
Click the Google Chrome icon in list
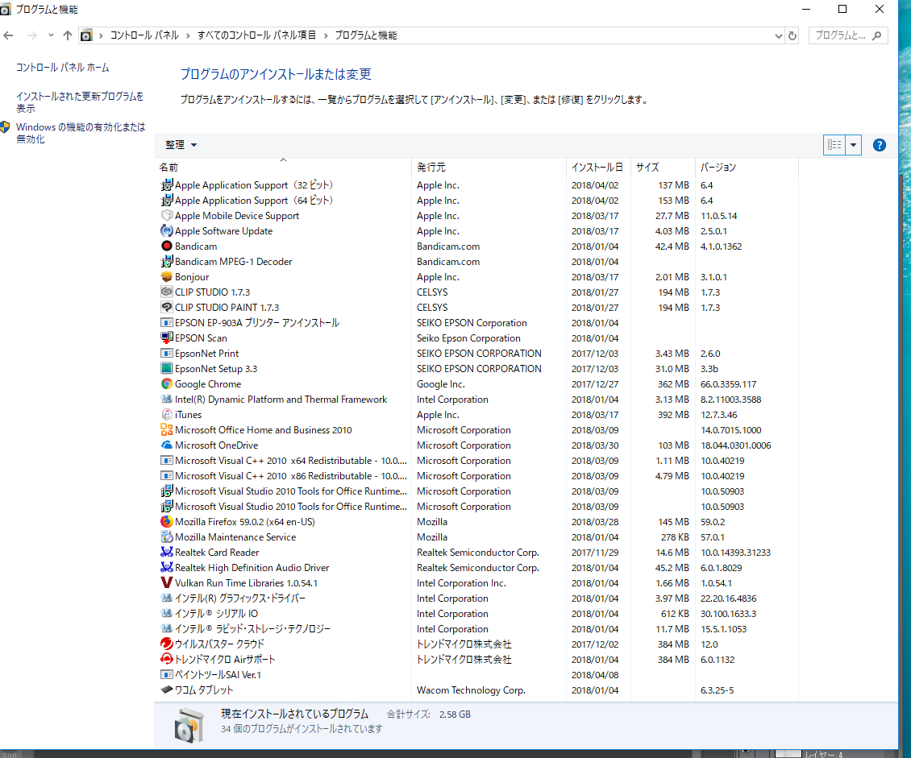click(x=167, y=384)
